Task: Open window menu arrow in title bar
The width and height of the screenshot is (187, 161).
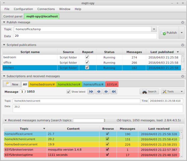Action: (x=4, y=3)
